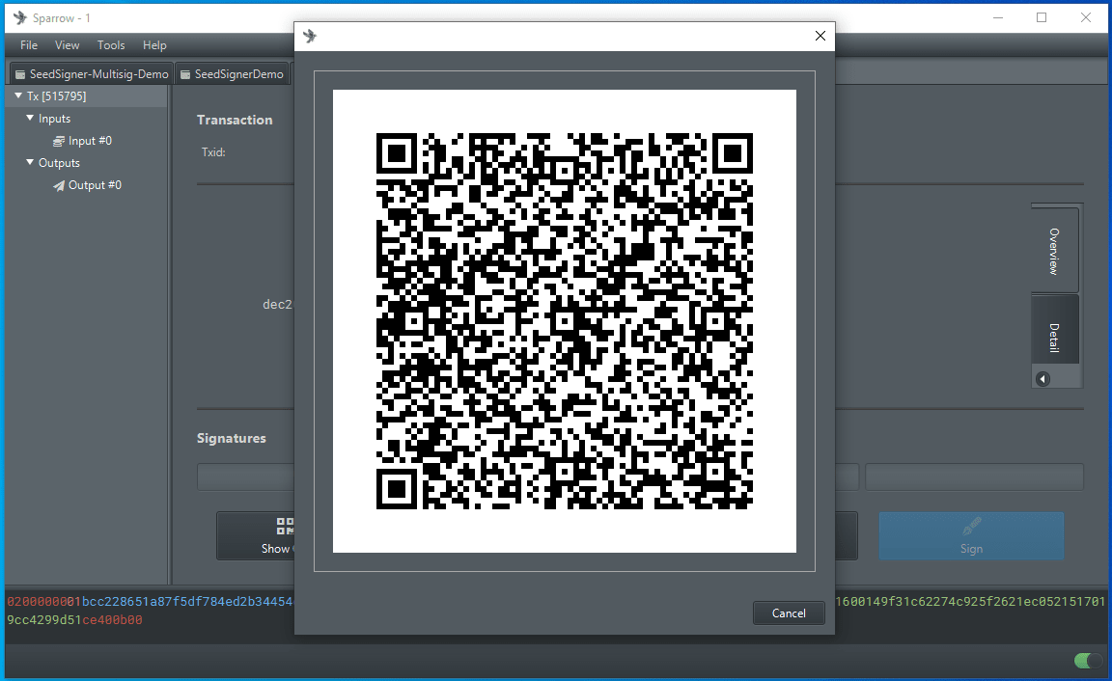Click the Sparrow bird icon in dialog title
Viewport: 1112px width, 681px height.
point(310,37)
